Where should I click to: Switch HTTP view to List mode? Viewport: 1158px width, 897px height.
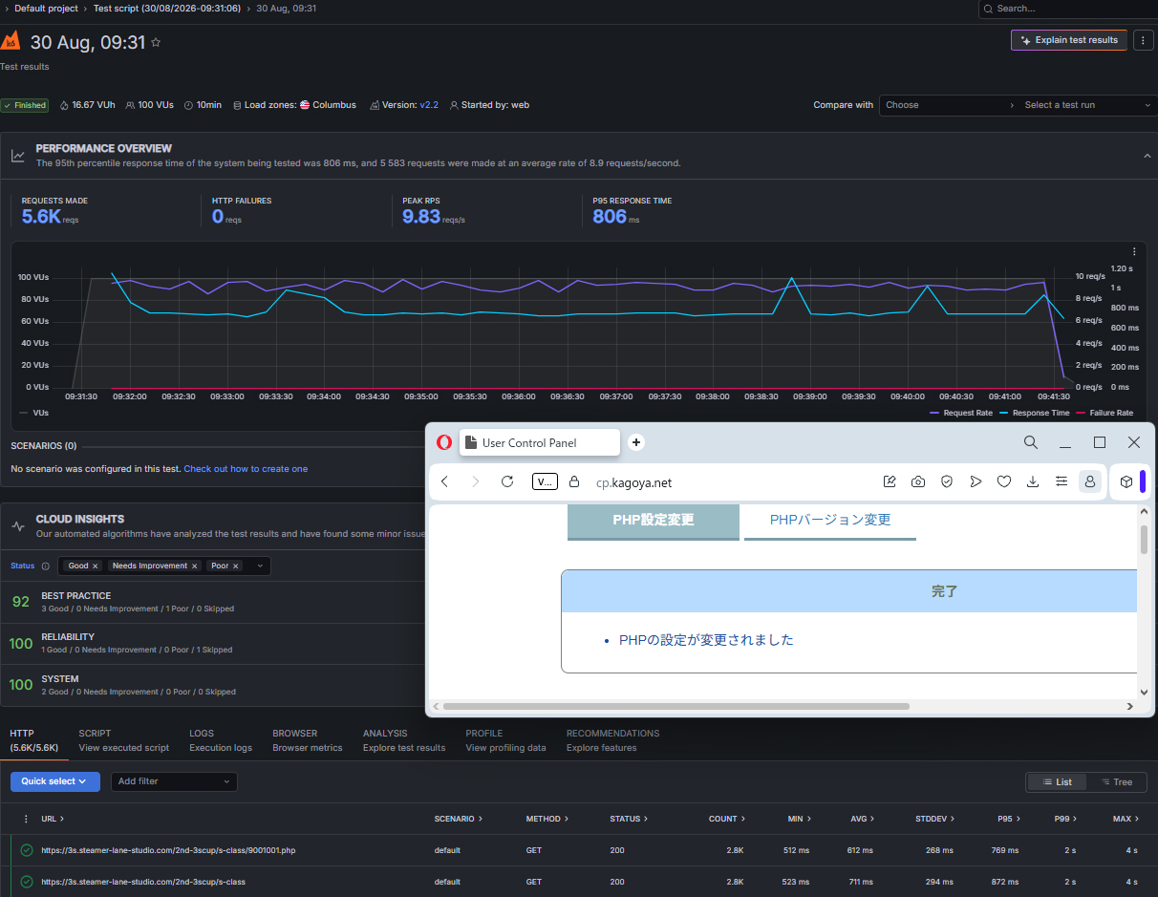pyautogui.click(x=1057, y=782)
